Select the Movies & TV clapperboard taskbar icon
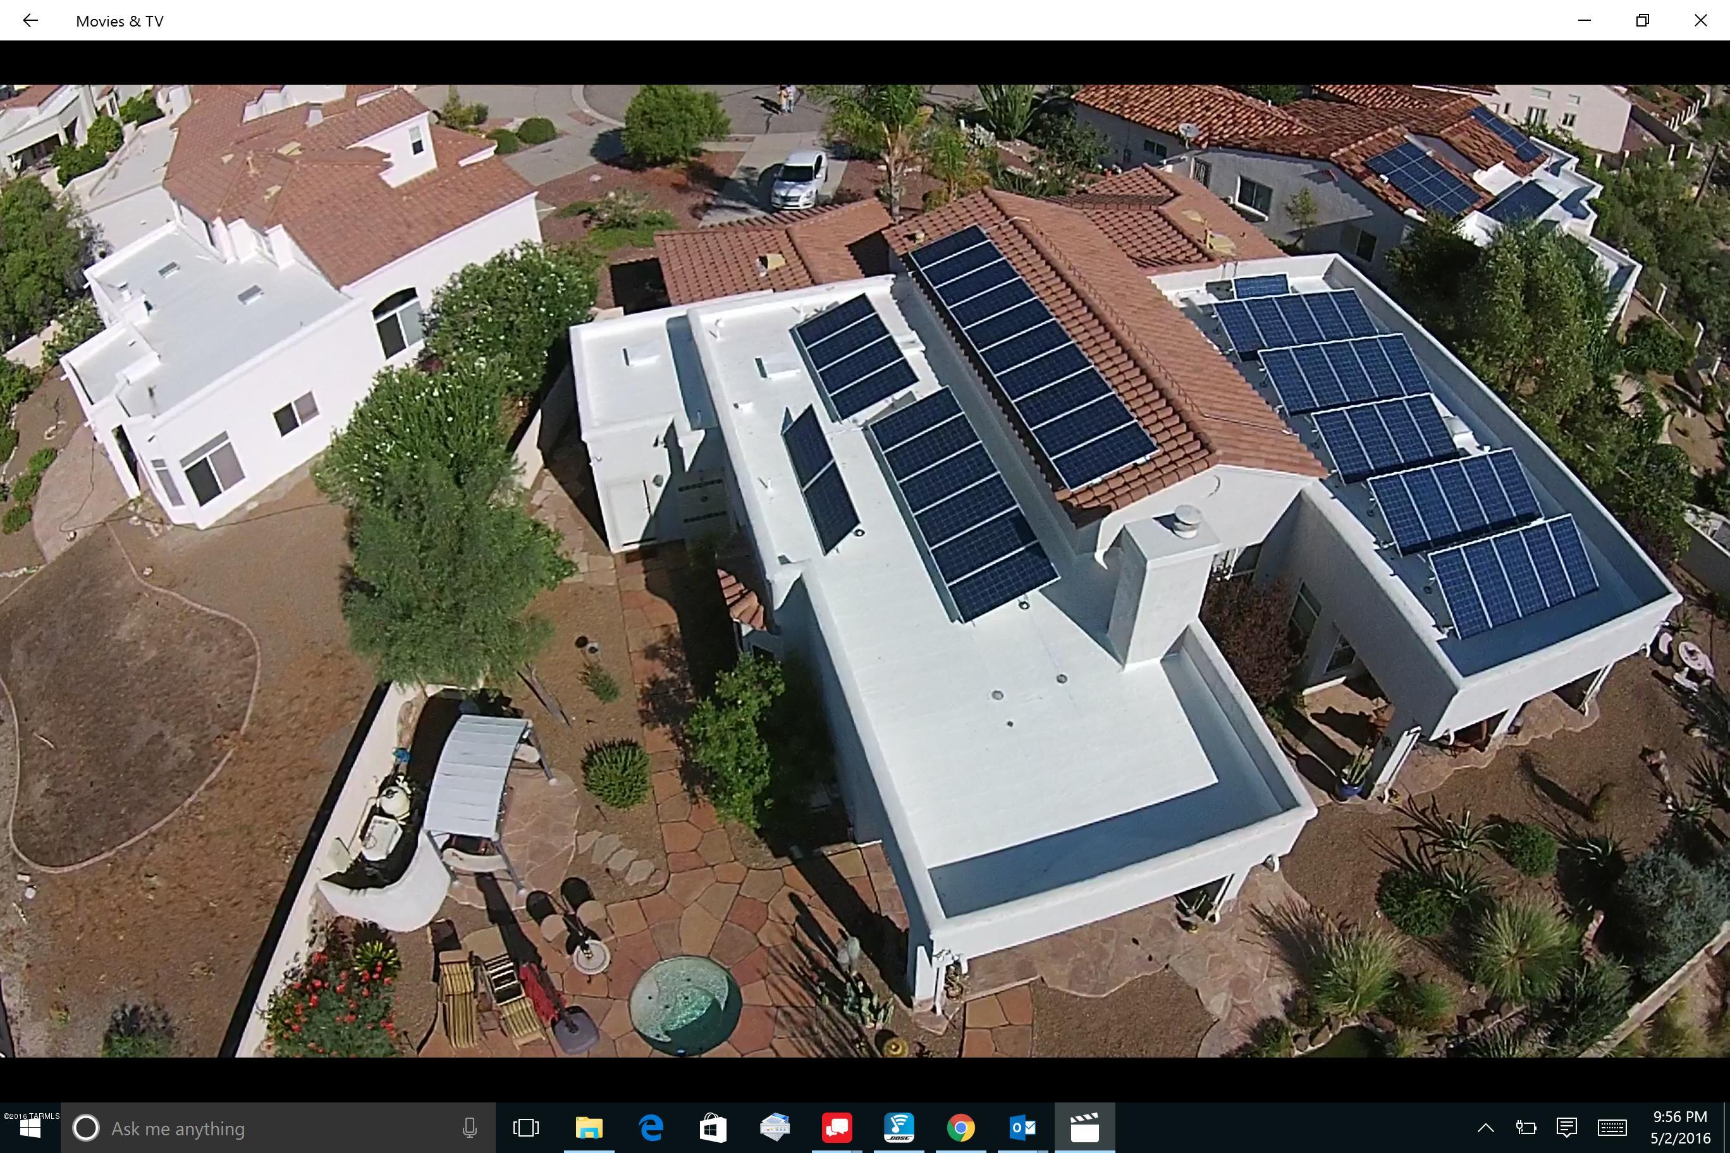This screenshot has width=1730, height=1153. pyautogui.click(x=1085, y=1128)
